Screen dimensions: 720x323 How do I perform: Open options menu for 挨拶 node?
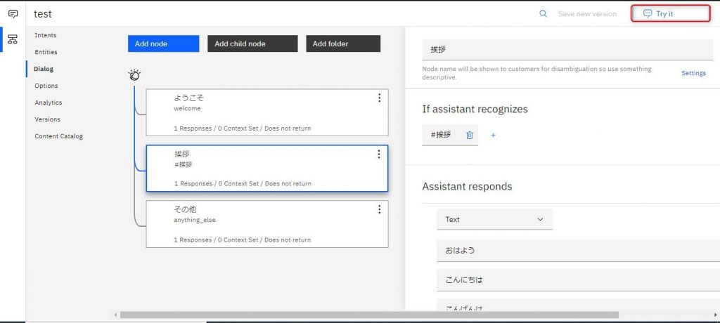(x=379, y=154)
